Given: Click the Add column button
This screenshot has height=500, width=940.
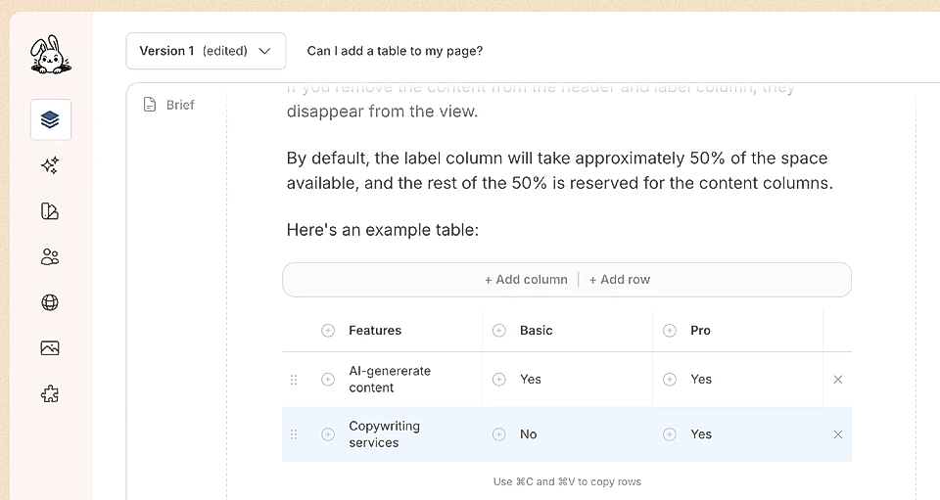Looking at the screenshot, I should pos(527,280).
